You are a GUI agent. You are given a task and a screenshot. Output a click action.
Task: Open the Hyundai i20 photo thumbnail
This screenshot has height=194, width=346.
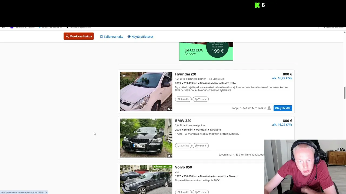click(146, 92)
